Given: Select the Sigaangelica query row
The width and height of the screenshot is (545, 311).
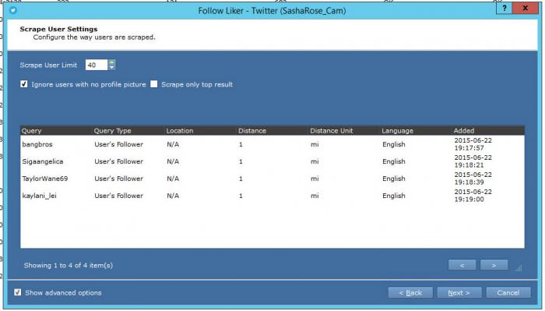Looking at the screenshot, I should 272,161.
